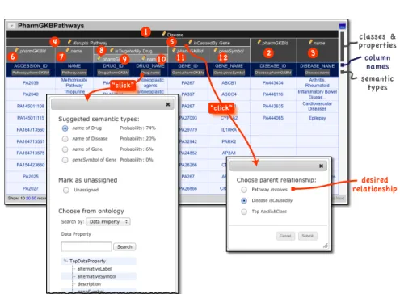The width and height of the screenshot is (400, 294).
Task: Click the PA2040 accession cell
Action: tap(31, 94)
